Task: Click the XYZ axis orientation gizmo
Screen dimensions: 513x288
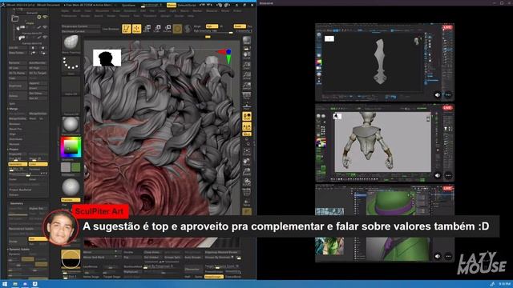Action: 225,56
